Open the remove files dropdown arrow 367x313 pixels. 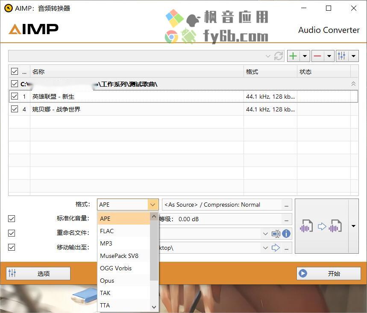[329, 56]
